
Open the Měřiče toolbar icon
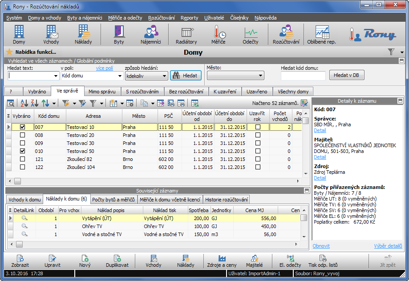[219, 34]
